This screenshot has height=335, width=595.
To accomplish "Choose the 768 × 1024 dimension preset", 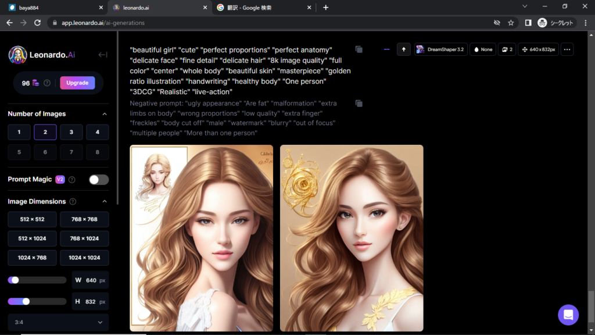I will pos(84,238).
